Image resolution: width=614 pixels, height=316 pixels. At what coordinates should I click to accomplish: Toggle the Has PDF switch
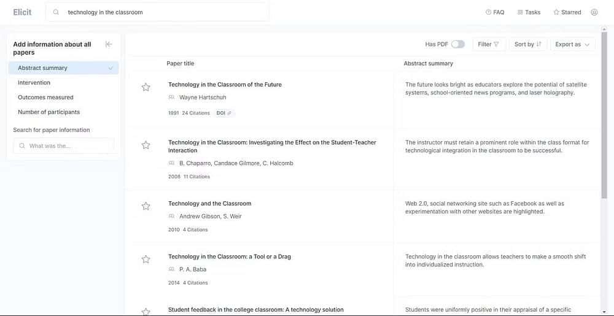point(457,44)
